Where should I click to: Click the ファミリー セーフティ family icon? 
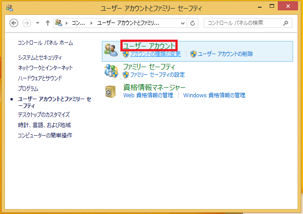click(x=111, y=71)
